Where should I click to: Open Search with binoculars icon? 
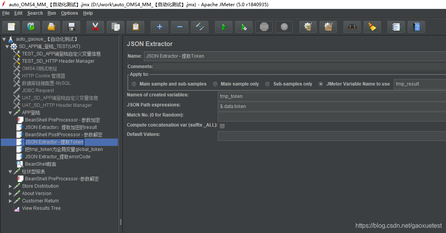[352, 27]
